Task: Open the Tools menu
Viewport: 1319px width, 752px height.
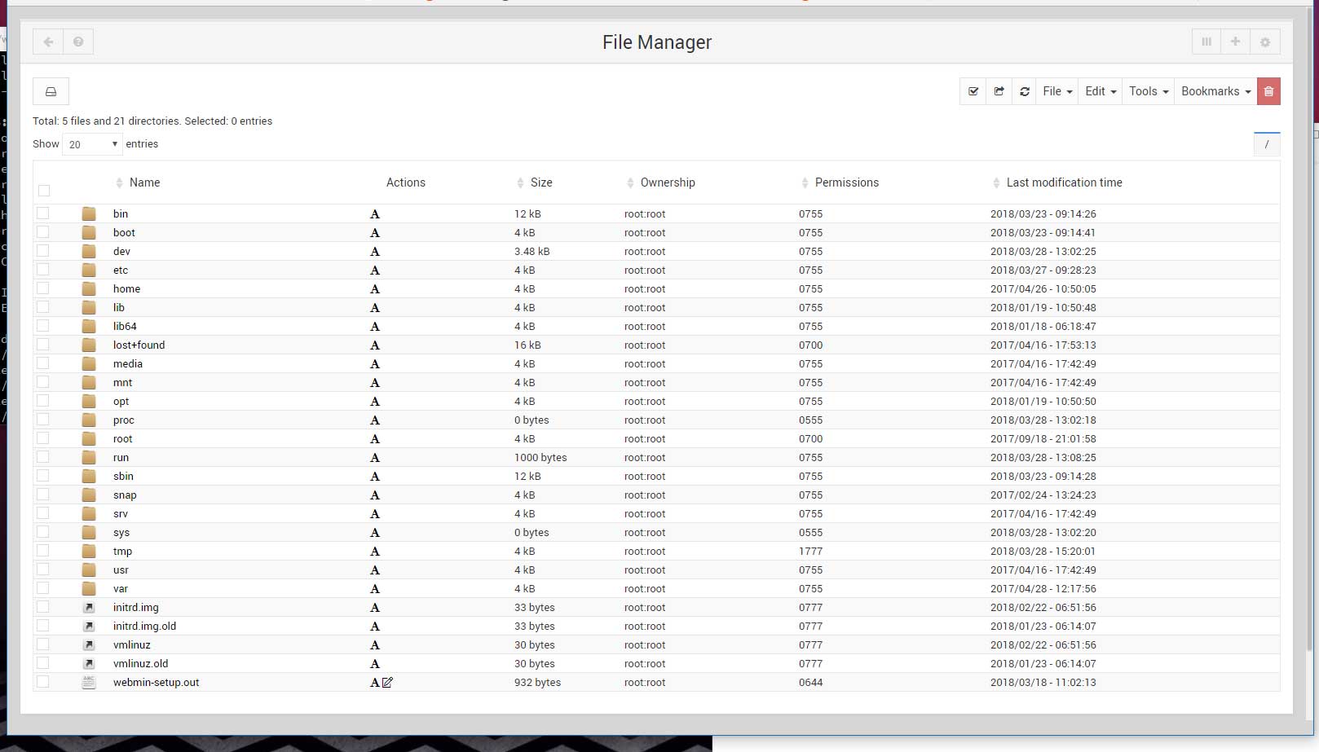Action: [1147, 91]
